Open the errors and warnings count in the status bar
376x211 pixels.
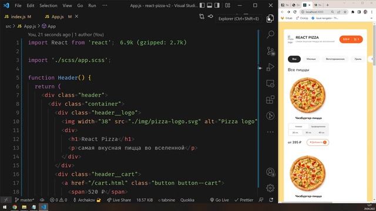[58, 200]
